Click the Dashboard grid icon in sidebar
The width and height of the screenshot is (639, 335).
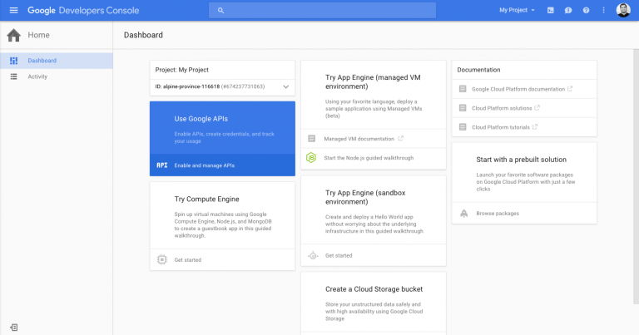click(13, 61)
